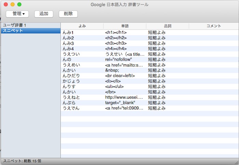This screenshot has height=165, width=239.
Task: Sort by the 品詞 column header
Action: [x=168, y=26]
